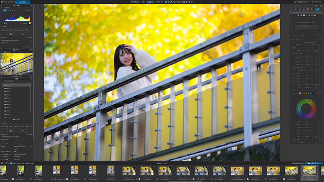
Task: Select the red HSL channel dot
Action: click(x=302, y=93)
